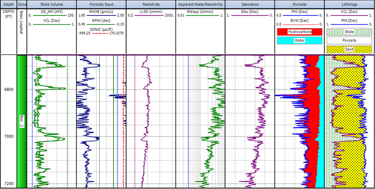Select the green dashed Shale legend swatch

[349, 32]
